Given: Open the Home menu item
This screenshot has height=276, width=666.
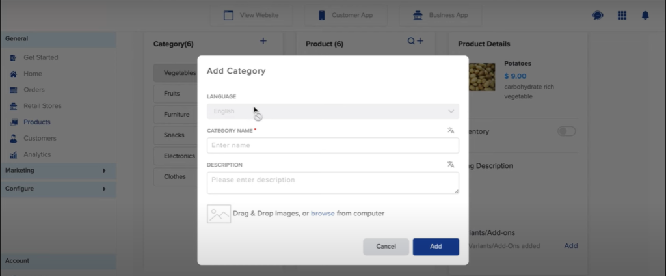Looking at the screenshot, I should tap(33, 74).
